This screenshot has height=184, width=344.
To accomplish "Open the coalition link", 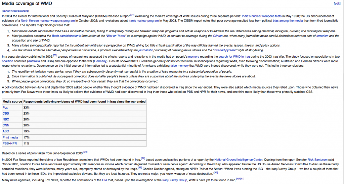I will (8, 61).
